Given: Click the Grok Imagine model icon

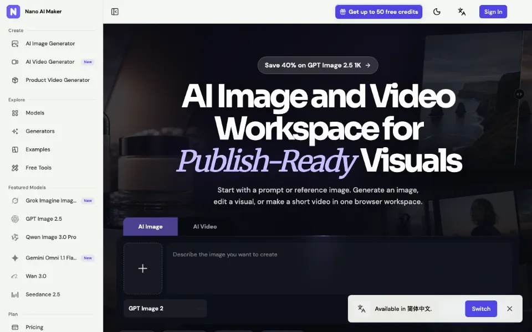Looking at the screenshot, I should pos(15,201).
